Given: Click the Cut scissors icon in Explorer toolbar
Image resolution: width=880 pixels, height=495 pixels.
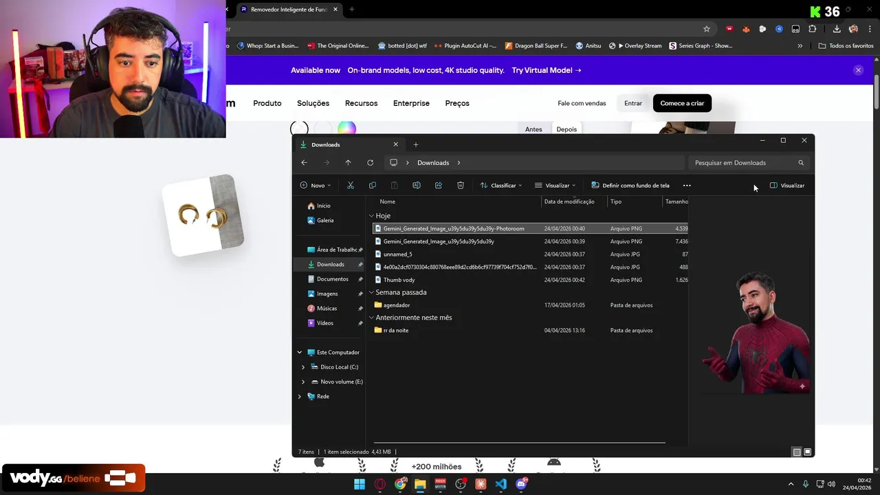Looking at the screenshot, I should (350, 186).
